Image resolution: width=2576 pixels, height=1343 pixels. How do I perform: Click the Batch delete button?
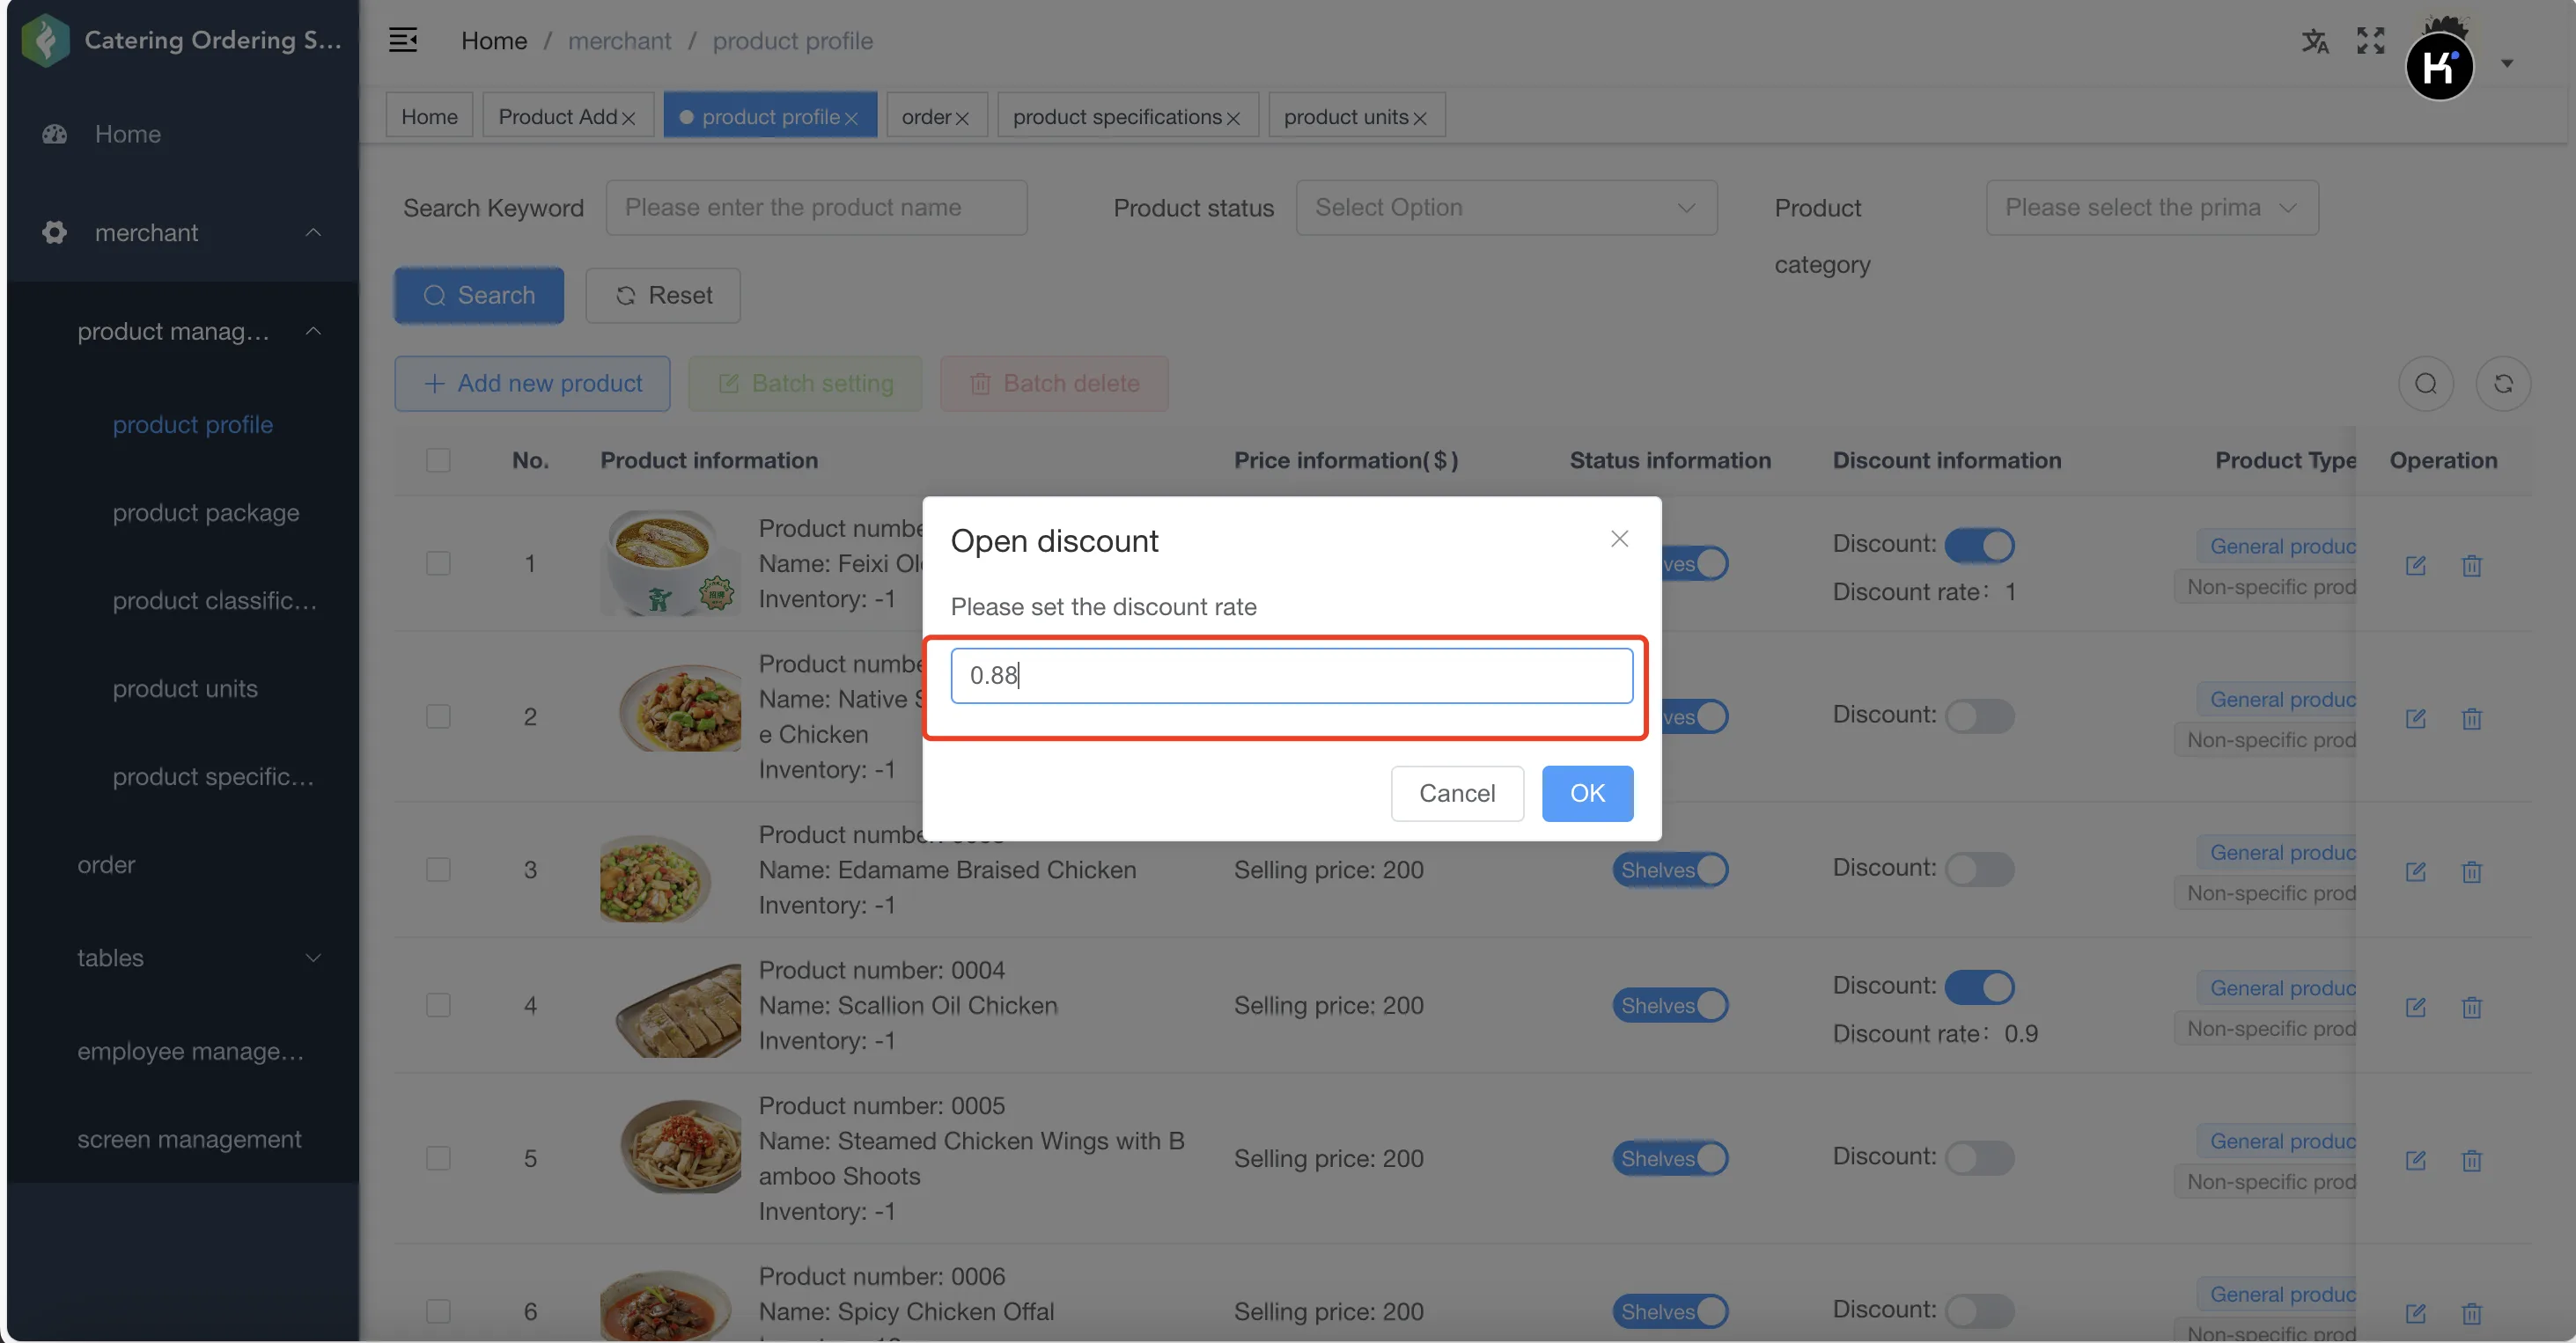pyautogui.click(x=1054, y=384)
